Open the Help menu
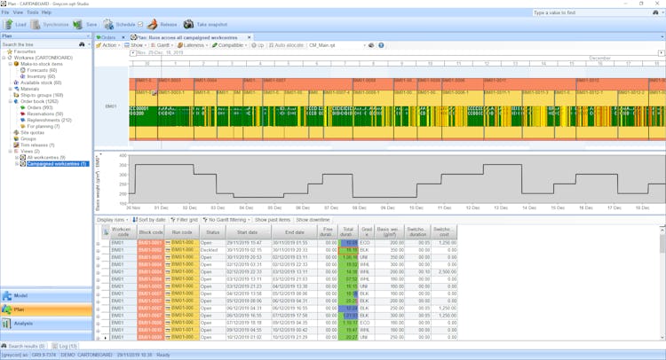Viewport: 666px width, 360px height. point(46,12)
